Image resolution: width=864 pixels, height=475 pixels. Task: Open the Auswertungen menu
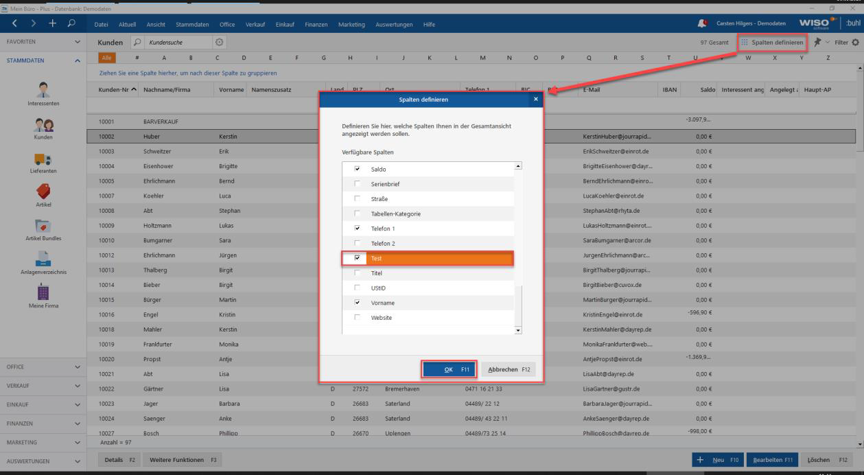(393, 25)
